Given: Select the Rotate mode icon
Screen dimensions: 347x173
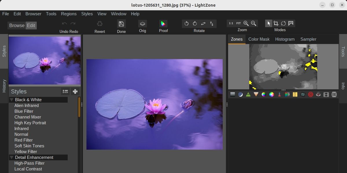Looking at the screenshot, I should click(283, 23).
